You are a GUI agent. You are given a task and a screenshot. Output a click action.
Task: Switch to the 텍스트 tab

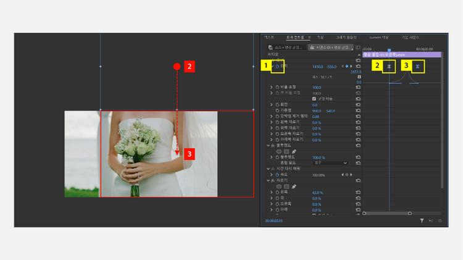coord(269,38)
